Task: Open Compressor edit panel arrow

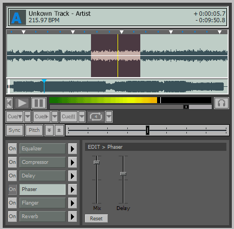Action: pyautogui.click(x=73, y=162)
